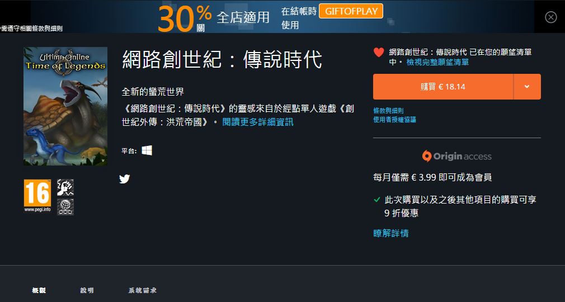Image resolution: width=565 pixels, height=302 pixels.
Task: Click the red wishlist heart icon
Action: point(379,53)
